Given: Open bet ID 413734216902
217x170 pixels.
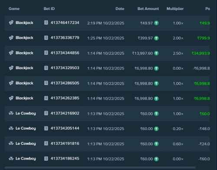Looking at the screenshot, I should tap(65, 113).
